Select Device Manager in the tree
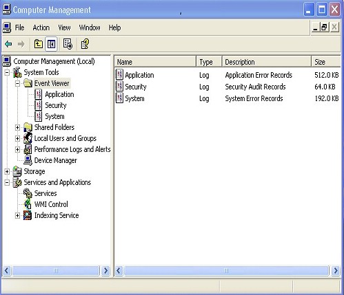Screen dimensions: 344x295 pyautogui.click(x=55, y=160)
